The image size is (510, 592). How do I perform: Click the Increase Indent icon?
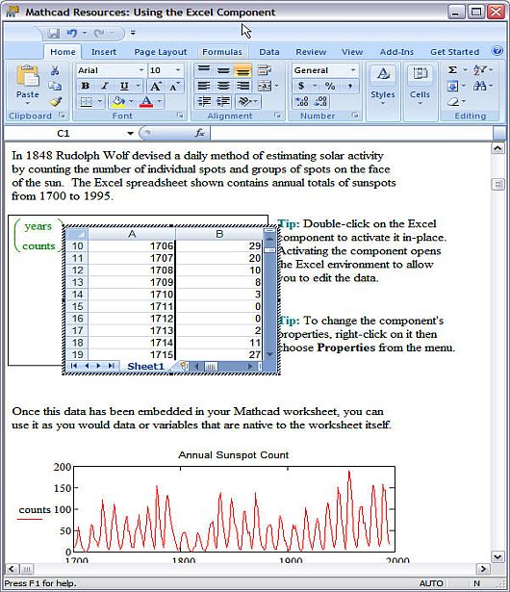click(223, 102)
